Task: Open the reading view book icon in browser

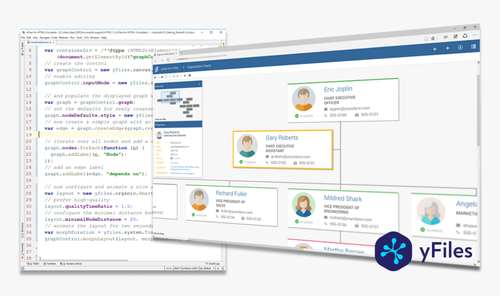Action: tap(426, 39)
